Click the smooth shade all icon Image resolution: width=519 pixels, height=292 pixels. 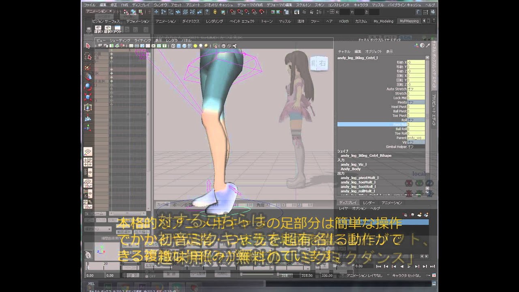178,46
